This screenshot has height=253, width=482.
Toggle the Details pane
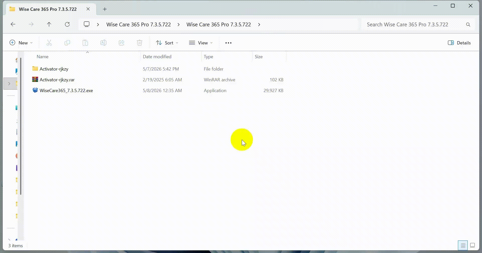click(459, 43)
